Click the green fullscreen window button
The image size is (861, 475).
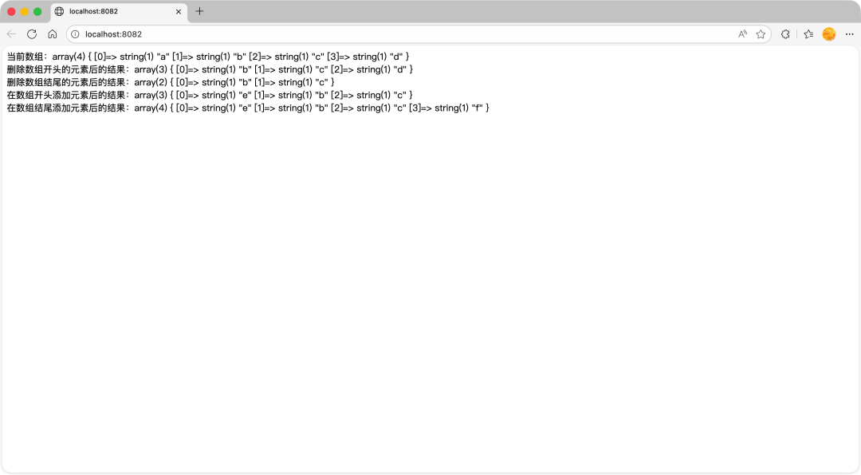[37, 11]
